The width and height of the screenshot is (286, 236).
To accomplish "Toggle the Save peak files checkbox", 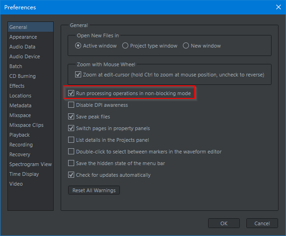I will point(71,117).
